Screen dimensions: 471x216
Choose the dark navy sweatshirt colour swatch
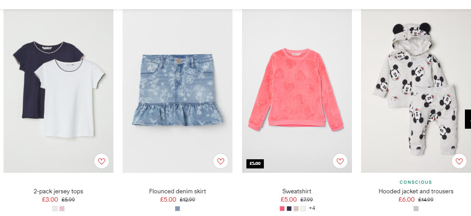289,209
